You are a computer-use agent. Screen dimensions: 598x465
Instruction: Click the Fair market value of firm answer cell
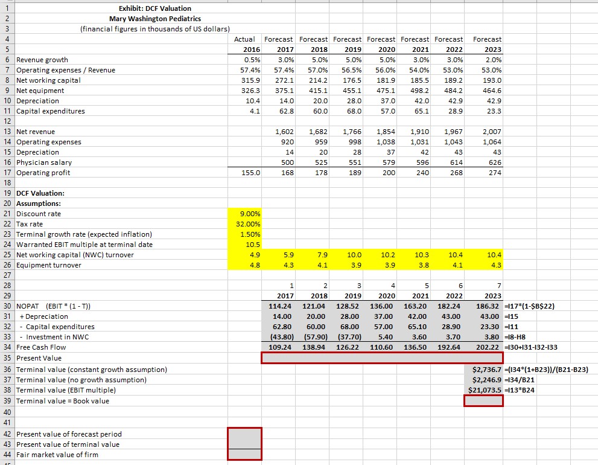(x=244, y=455)
